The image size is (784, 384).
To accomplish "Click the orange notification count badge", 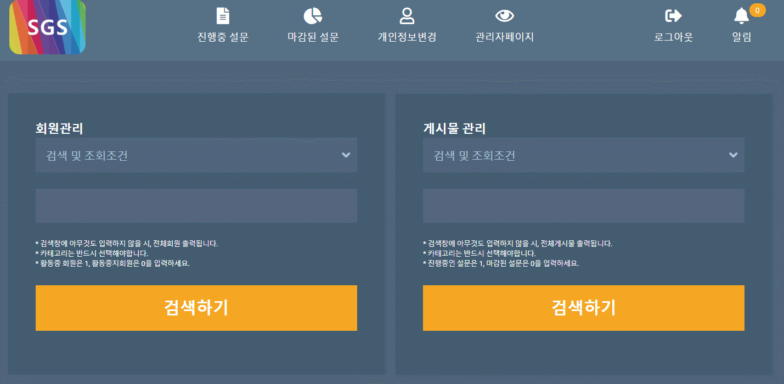I will pyautogui.click(x=757, y=10).
